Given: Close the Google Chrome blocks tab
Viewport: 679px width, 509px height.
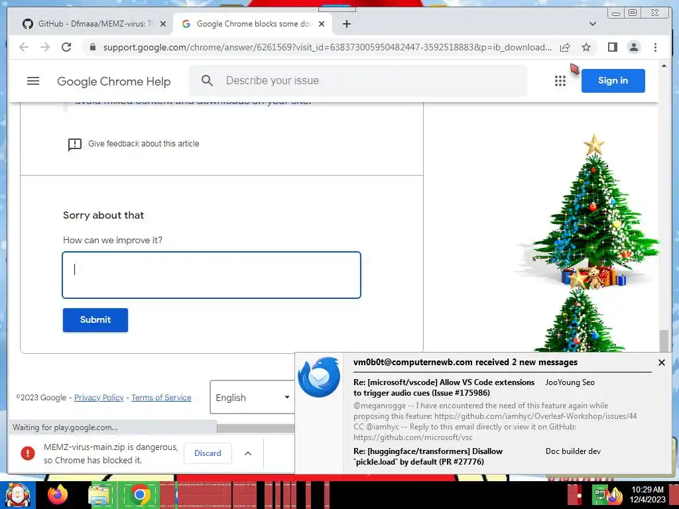Looking at the screenshot, I should [322, 24].
